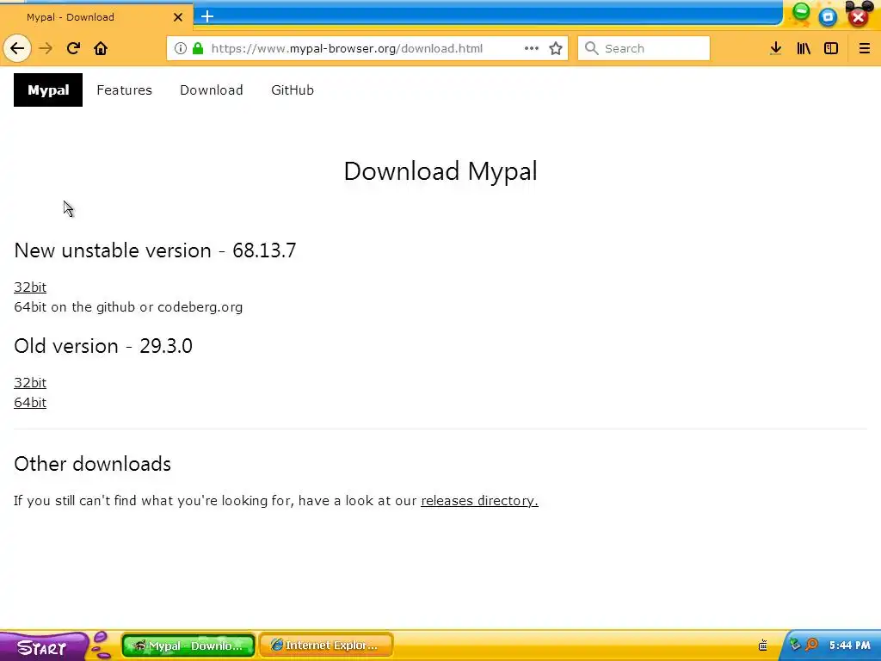Open the downloads arrow panel
The image size is (881, 661).
tap(776, 48)
